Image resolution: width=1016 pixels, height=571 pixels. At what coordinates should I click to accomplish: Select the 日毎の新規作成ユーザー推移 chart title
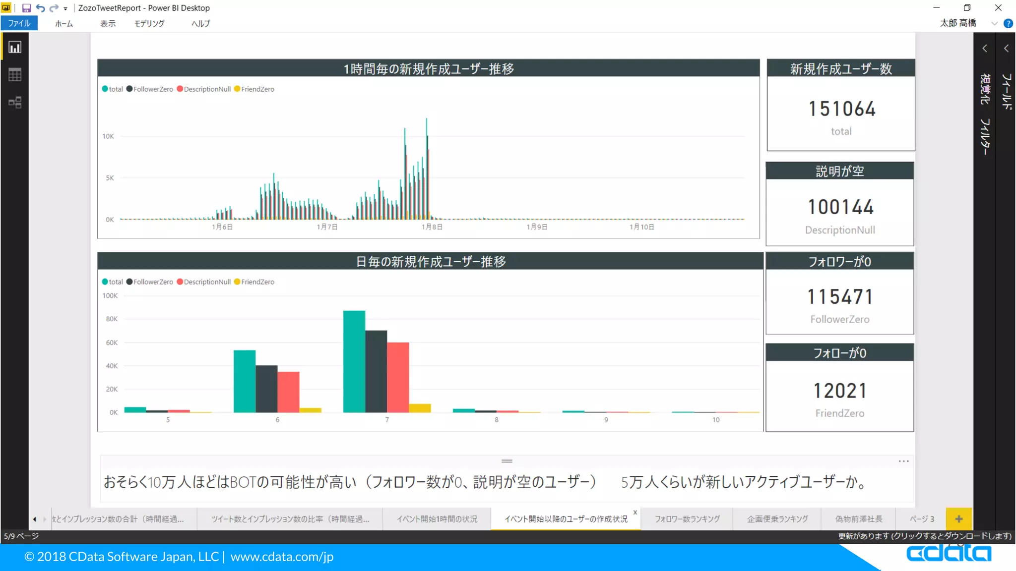tap(431, 261)
